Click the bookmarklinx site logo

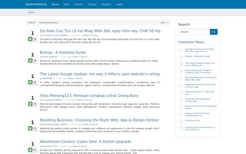(x=36, y=4)
